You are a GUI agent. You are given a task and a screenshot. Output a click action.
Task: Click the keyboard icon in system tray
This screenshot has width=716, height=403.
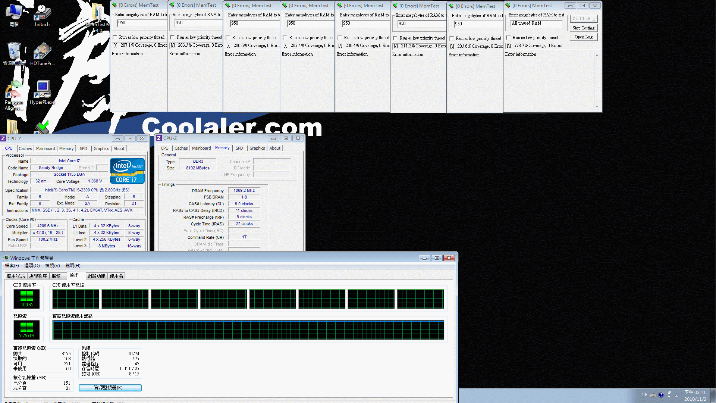[x=653, y=395]
